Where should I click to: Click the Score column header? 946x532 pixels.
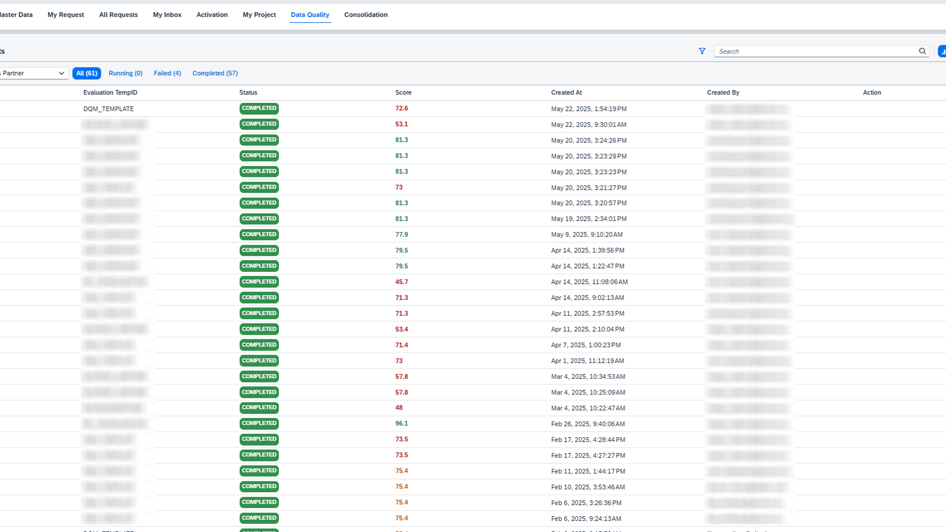[x=404, y=93]
